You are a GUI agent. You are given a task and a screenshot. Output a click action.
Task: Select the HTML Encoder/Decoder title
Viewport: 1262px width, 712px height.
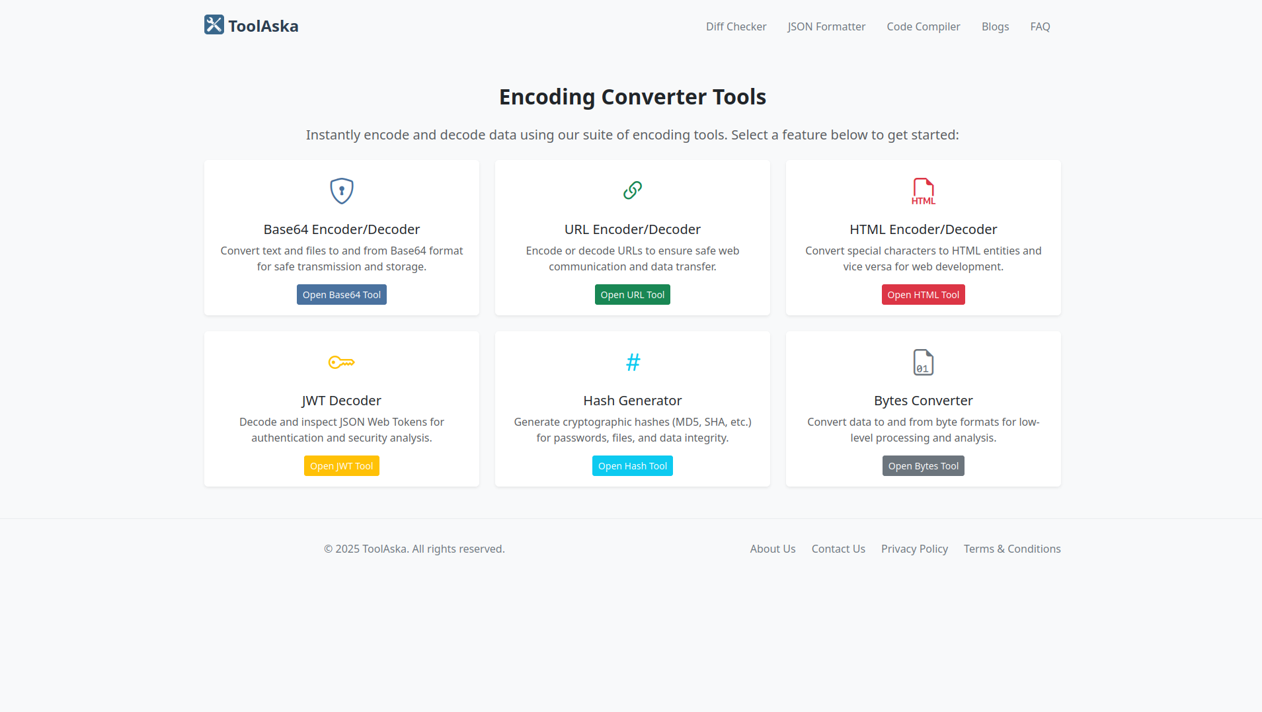(x=924, y=229)
